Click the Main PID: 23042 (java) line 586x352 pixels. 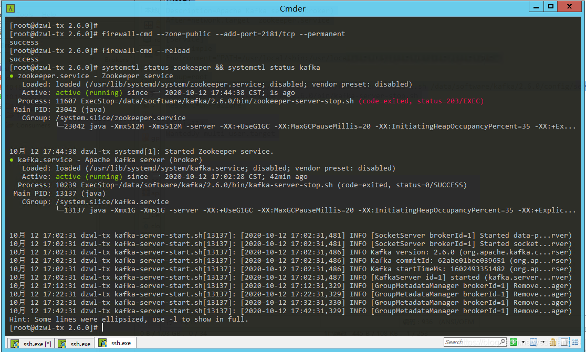coord(59,110)
